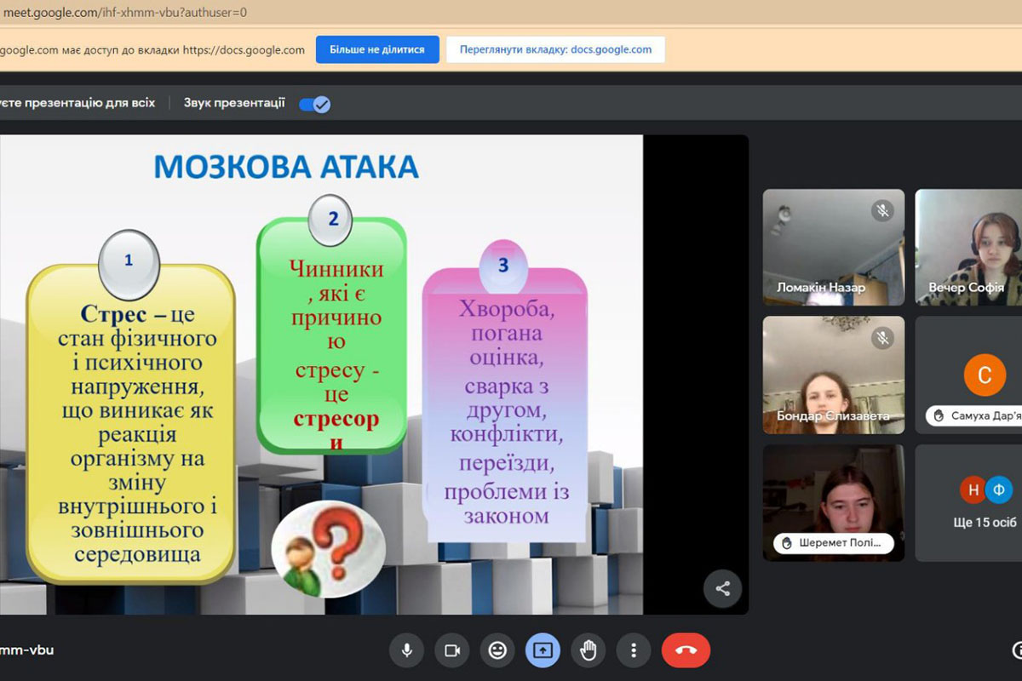Click muted mic icon on Ломакін Назар

tap(883, 210)
